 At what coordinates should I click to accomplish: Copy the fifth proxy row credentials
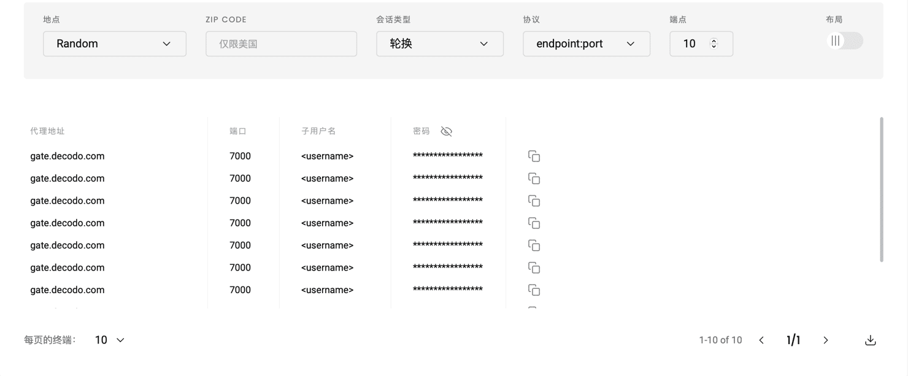pyautogui.click(x=534, y=245)
